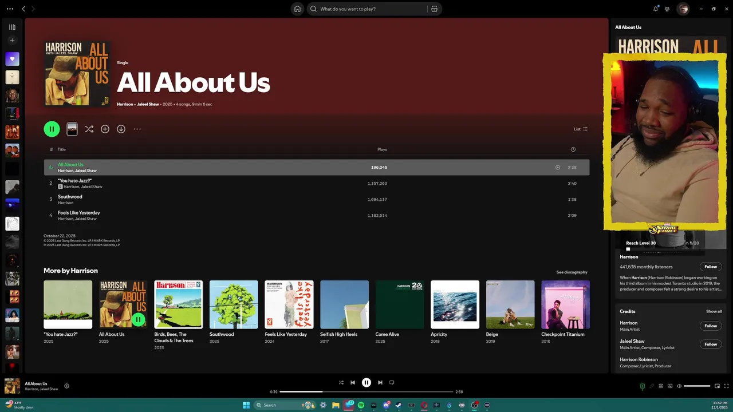Follow Harrison next to monthly listeners
Viewport: 733px width, 412px height.
(x=711, y=267)
